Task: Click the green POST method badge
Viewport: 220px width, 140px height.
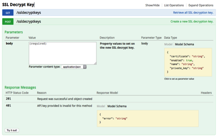Action: tap(8, 22)
